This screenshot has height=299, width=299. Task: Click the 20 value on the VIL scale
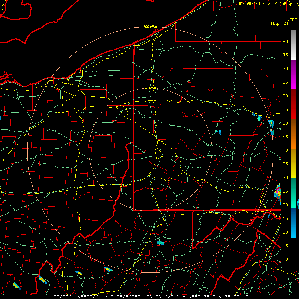285,205
